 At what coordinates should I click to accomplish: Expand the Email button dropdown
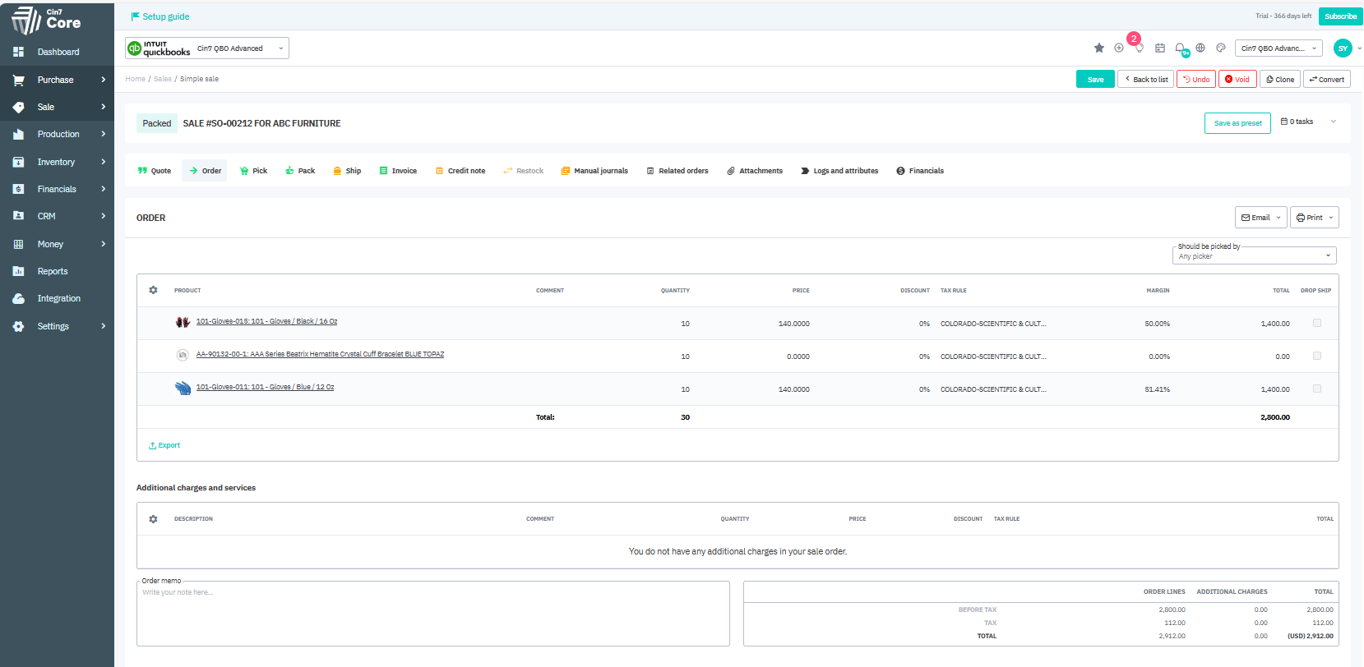(x=1278, y=218)
